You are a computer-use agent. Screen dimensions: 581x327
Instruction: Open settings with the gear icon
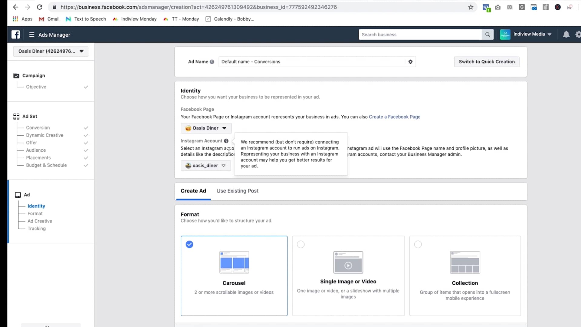pos(578,35)
